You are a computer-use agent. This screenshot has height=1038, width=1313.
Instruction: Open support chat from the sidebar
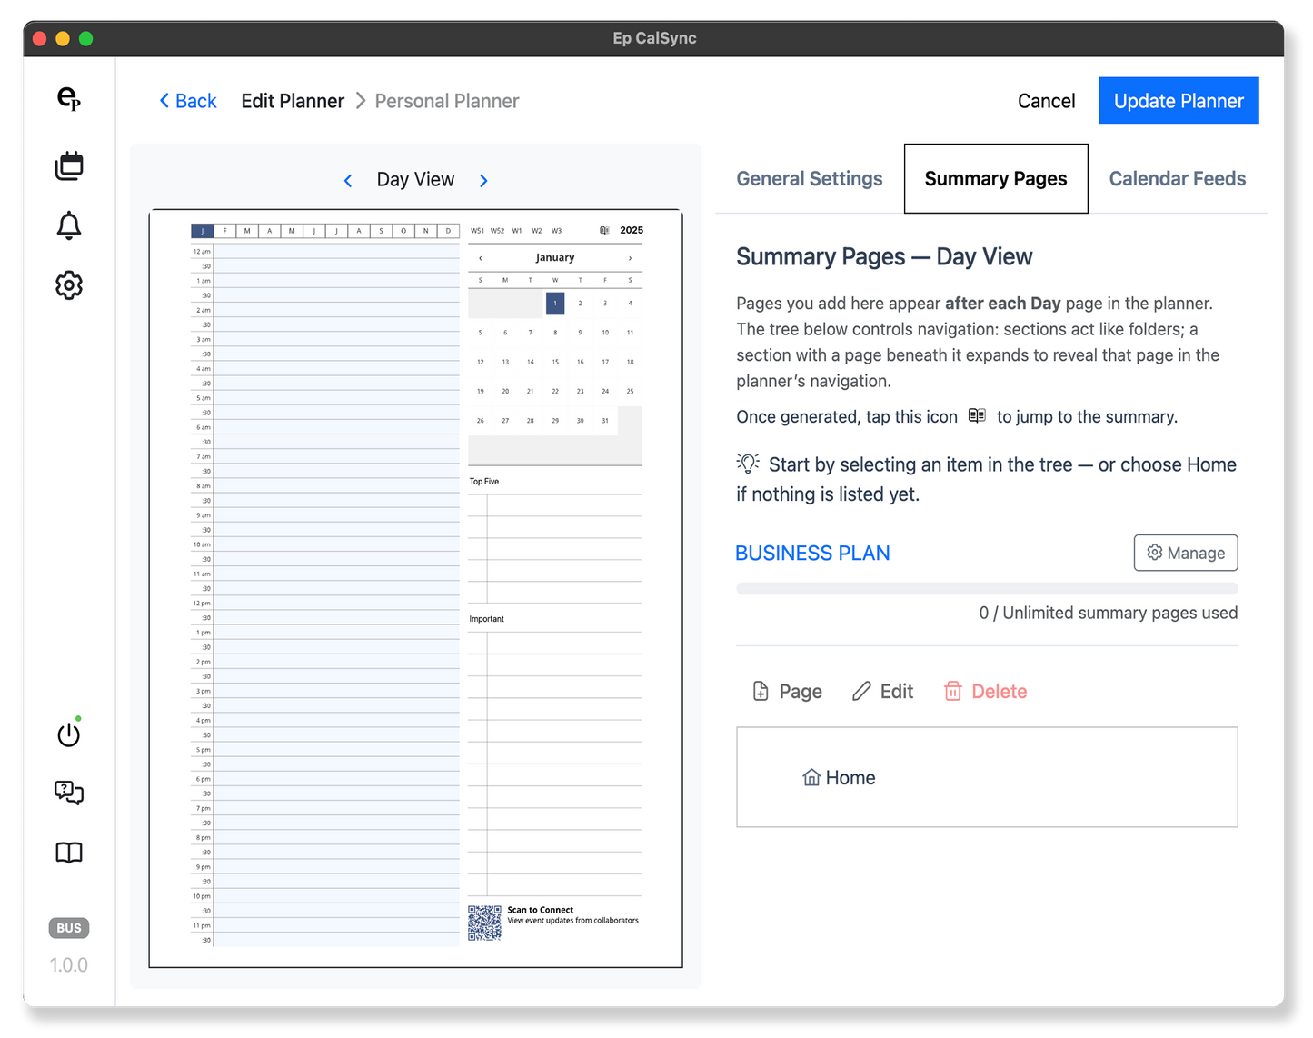[x=68, y=793]
